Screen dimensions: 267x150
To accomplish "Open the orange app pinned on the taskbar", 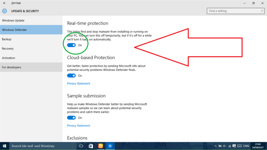I will pyautogui.click(x=100, y=146).
